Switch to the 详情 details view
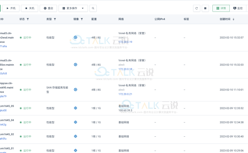The height and width of the screenshot is (153, 248). point(221,8)
